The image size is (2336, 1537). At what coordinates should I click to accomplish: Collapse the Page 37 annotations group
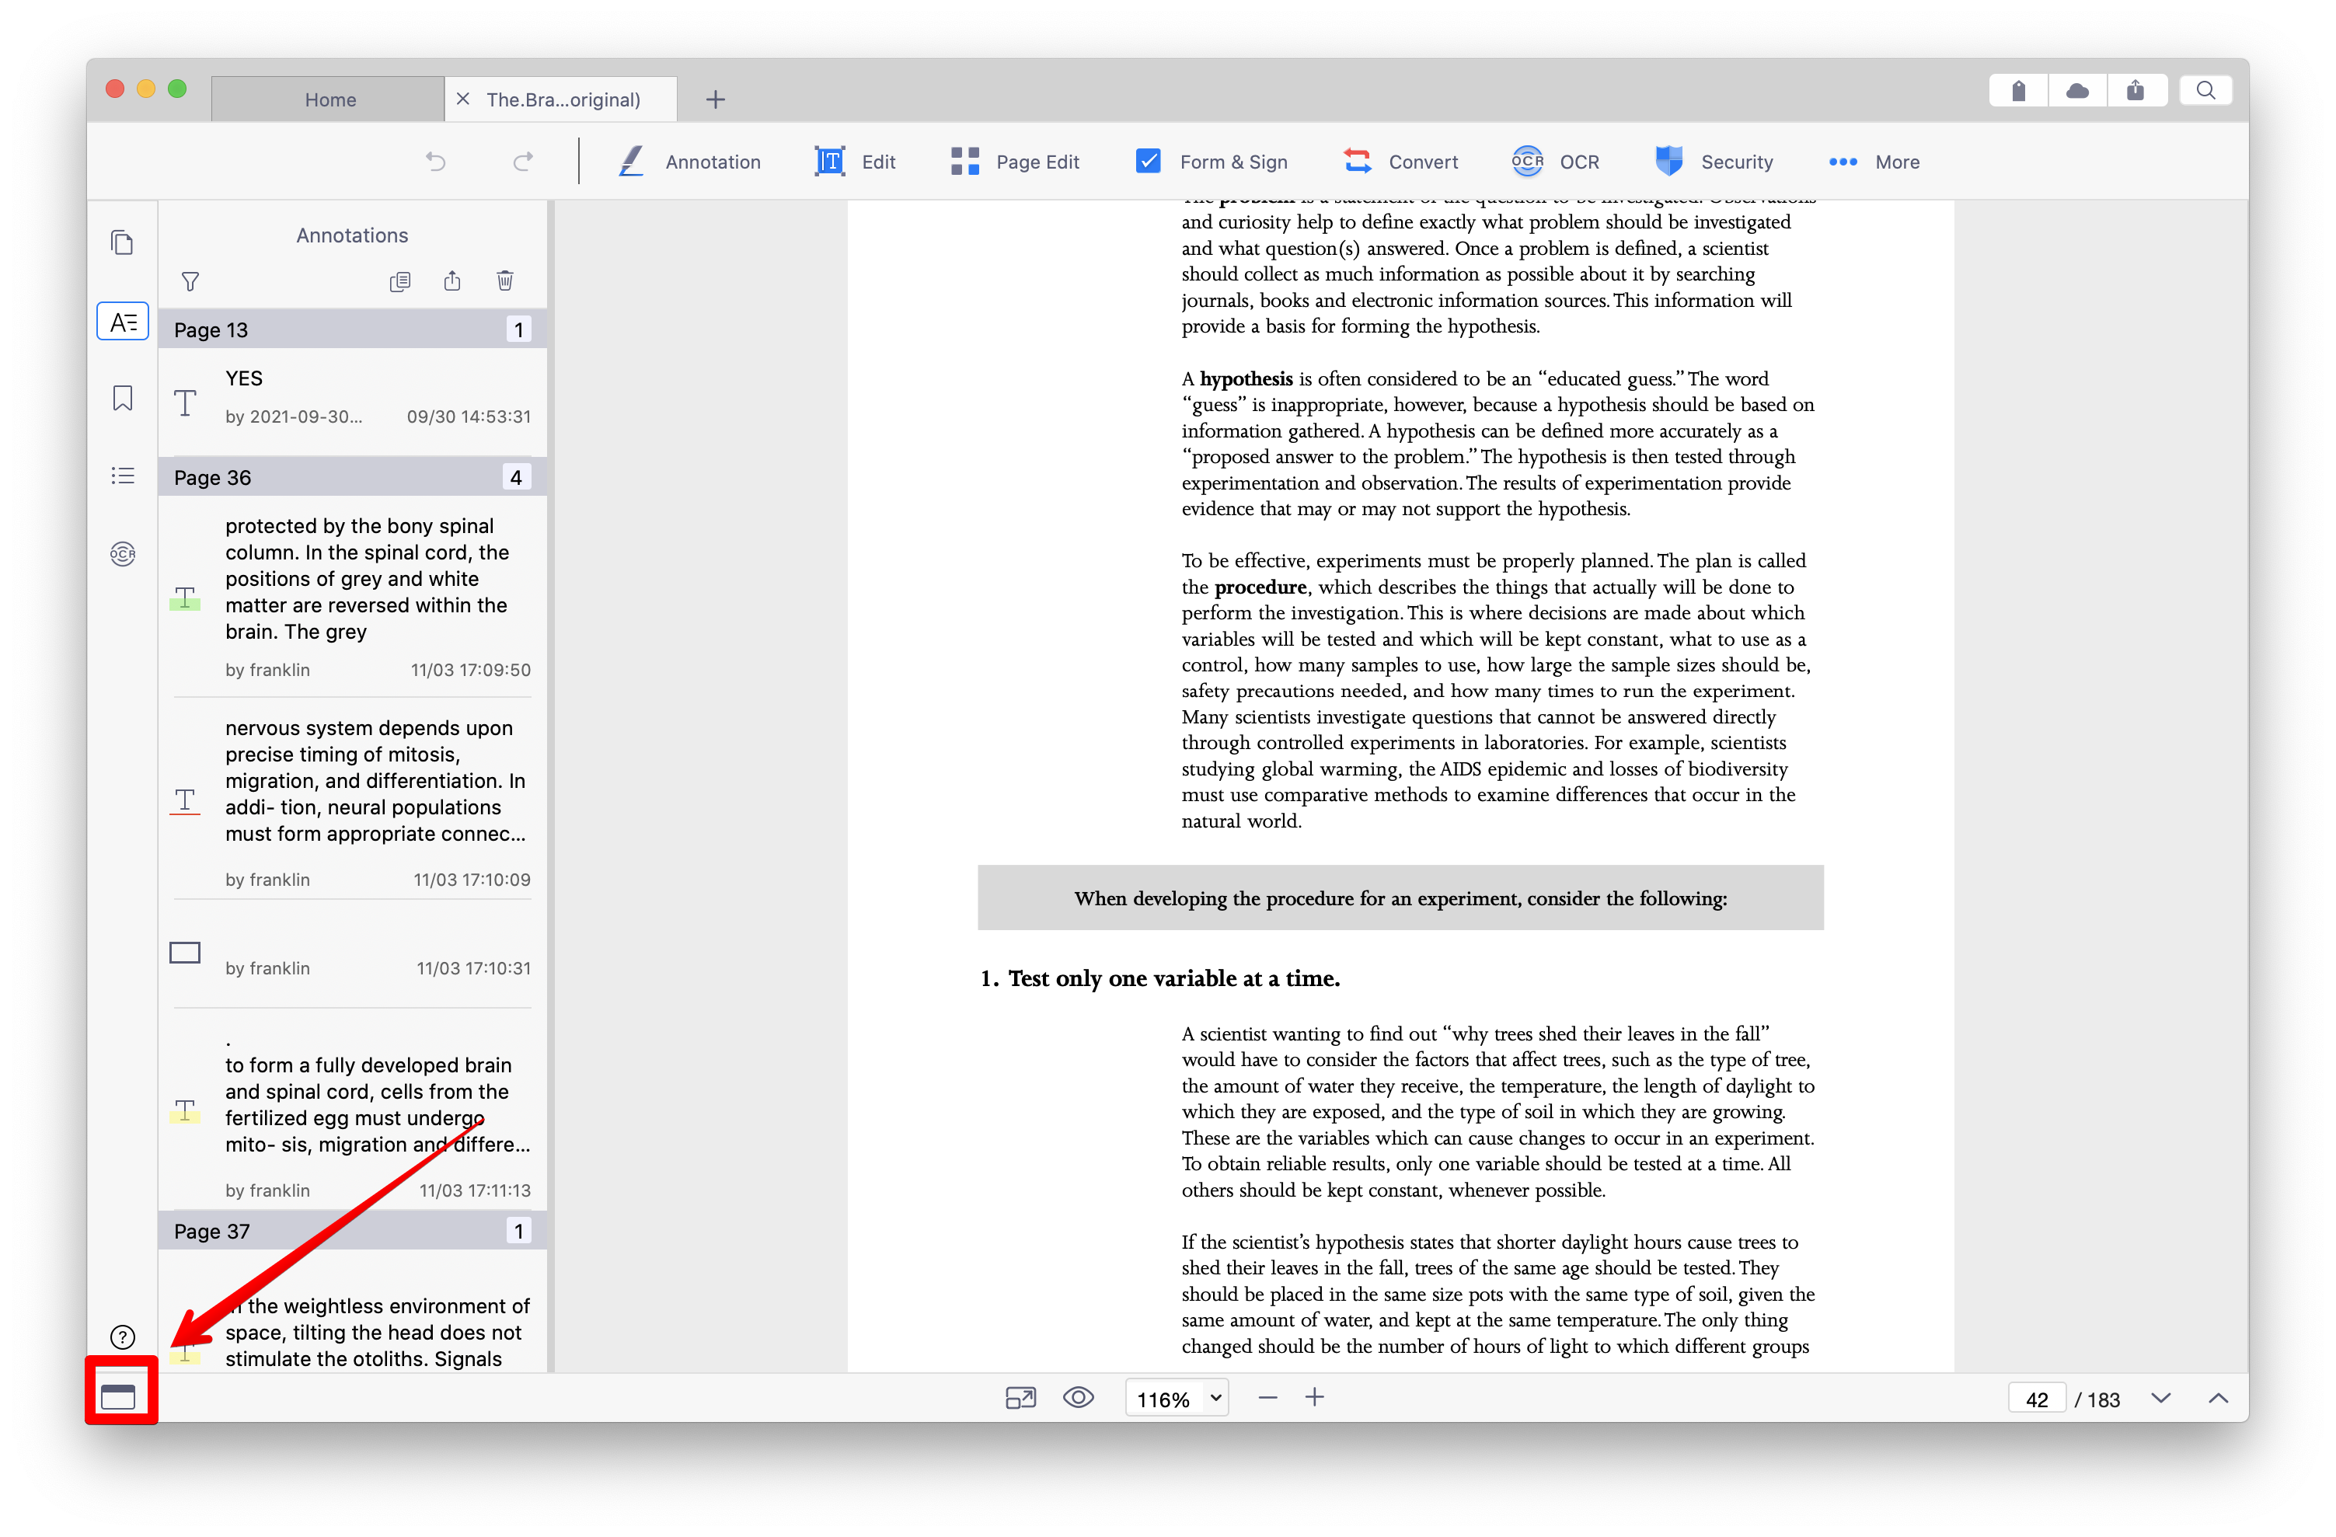click(x=352, y=1231)
